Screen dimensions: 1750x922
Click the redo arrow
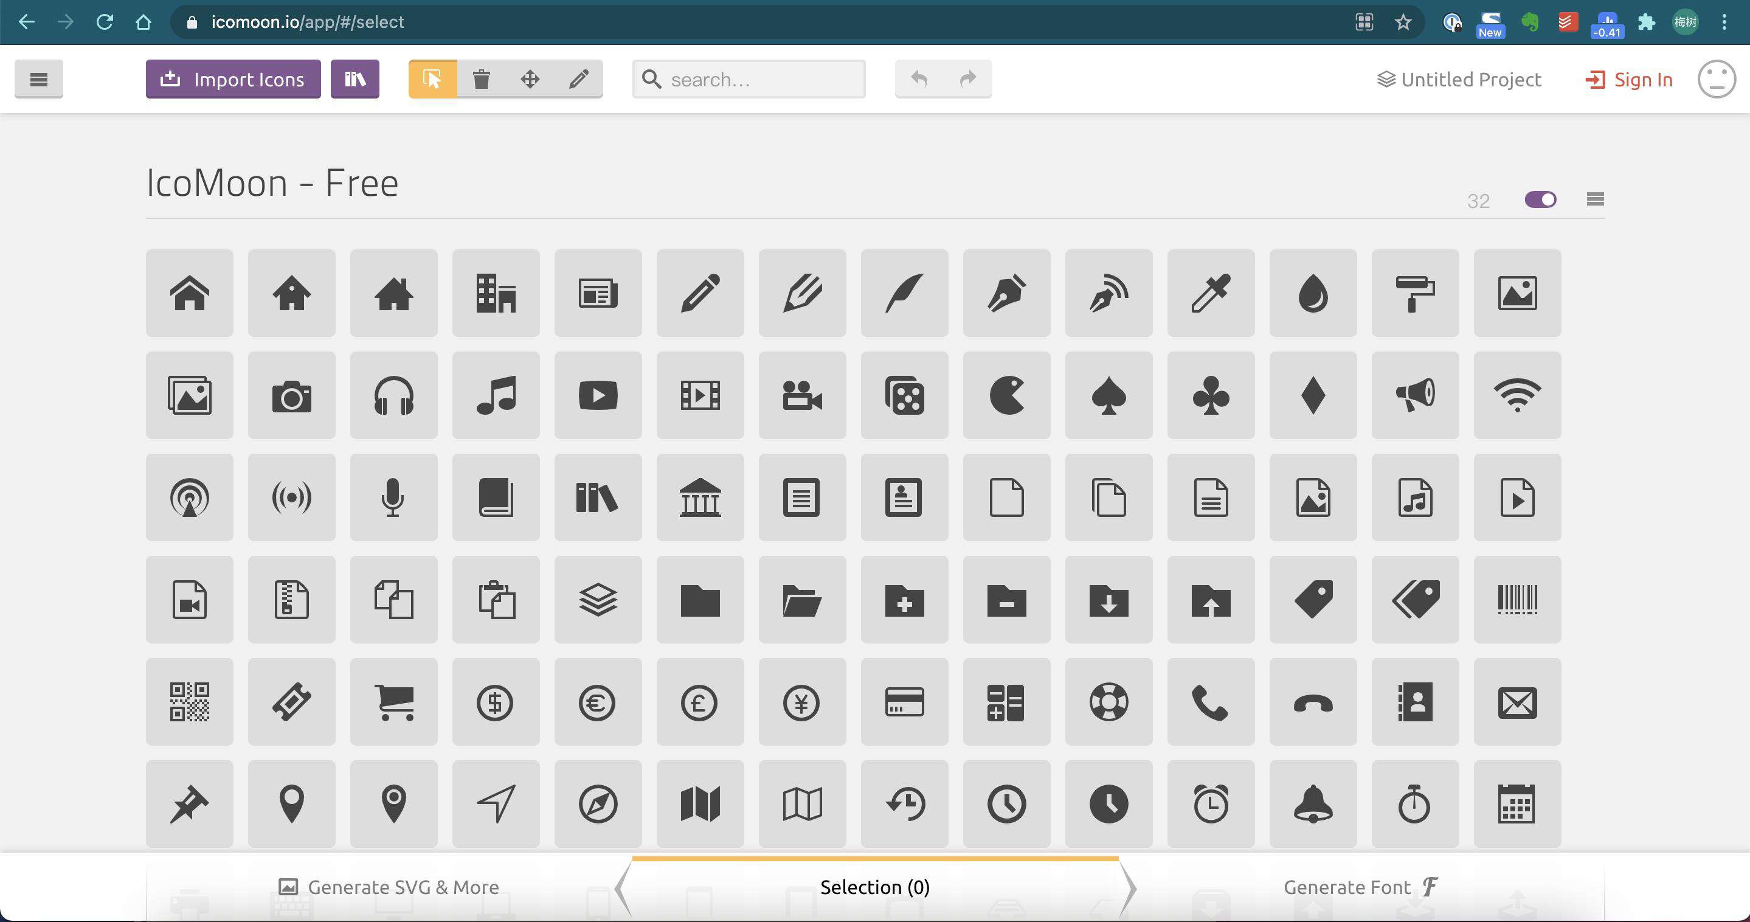pyautogui.click(x=968, y=79)
